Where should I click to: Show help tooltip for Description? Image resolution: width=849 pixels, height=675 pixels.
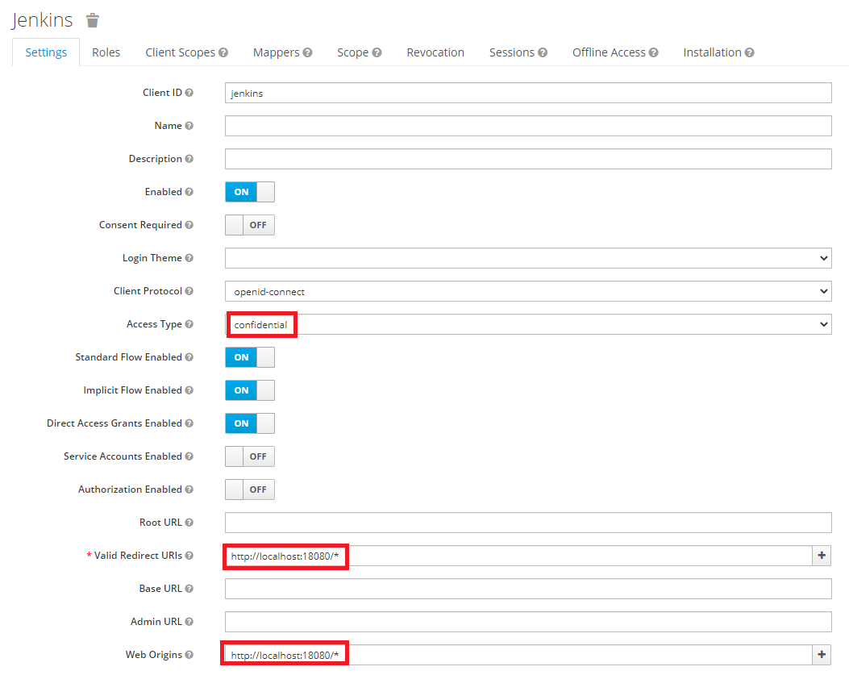pos(189,159)
